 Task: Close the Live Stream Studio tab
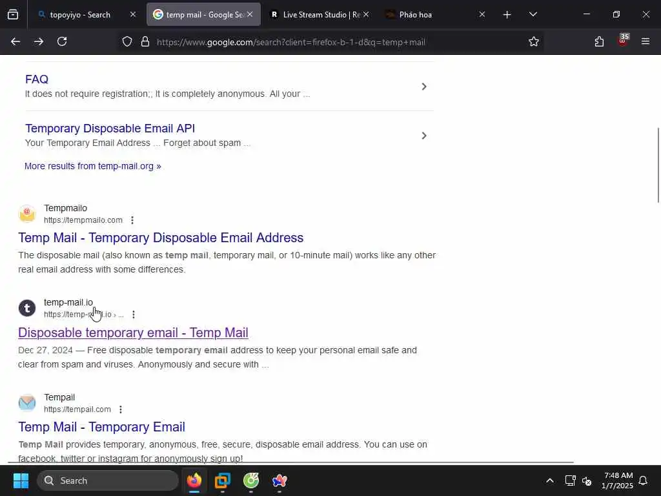[x=366, y=14]
